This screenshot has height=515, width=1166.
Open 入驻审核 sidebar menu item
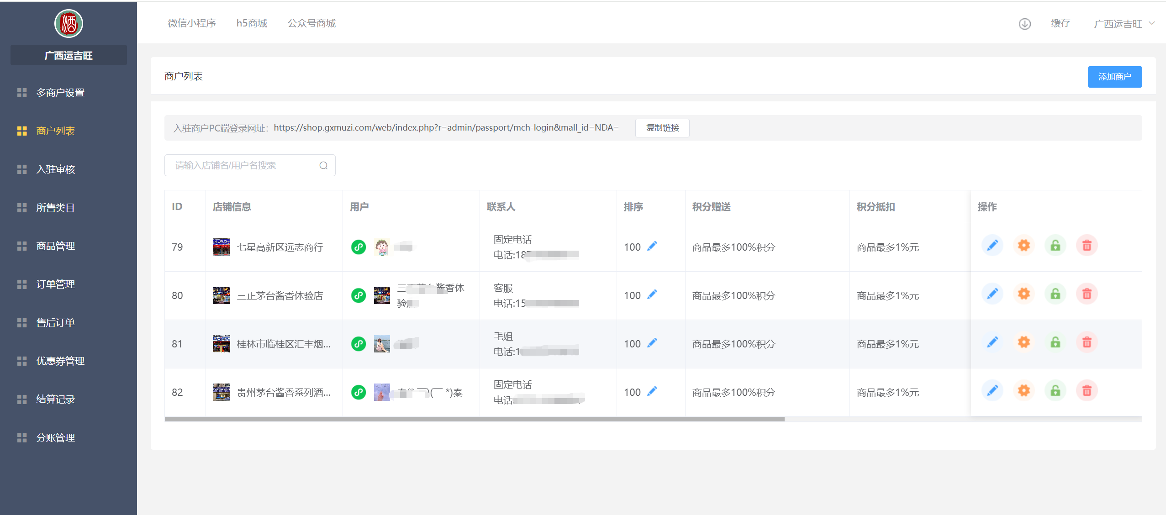coord(55,169)
